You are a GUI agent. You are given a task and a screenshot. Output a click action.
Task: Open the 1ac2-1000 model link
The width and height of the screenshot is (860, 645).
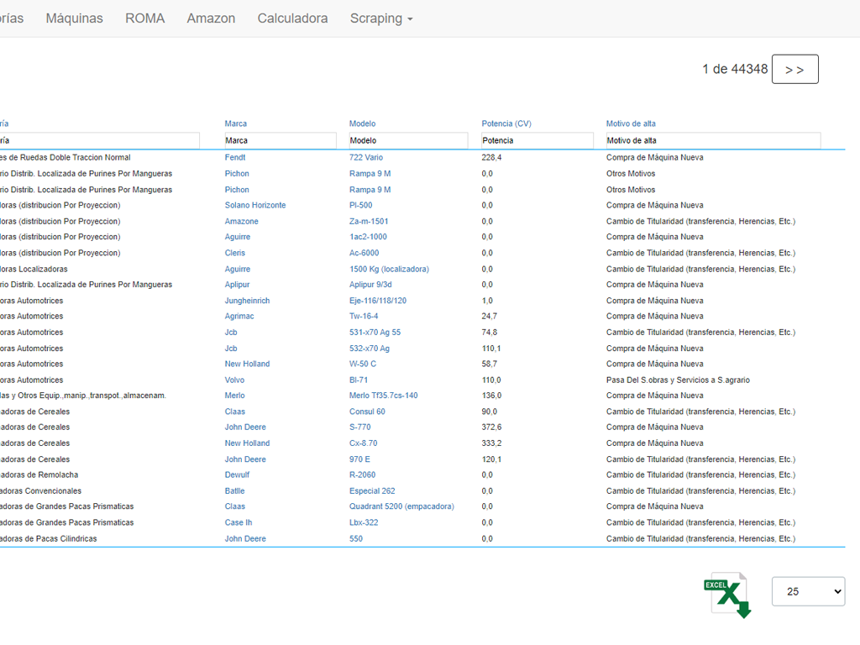(x=368, y=236)
